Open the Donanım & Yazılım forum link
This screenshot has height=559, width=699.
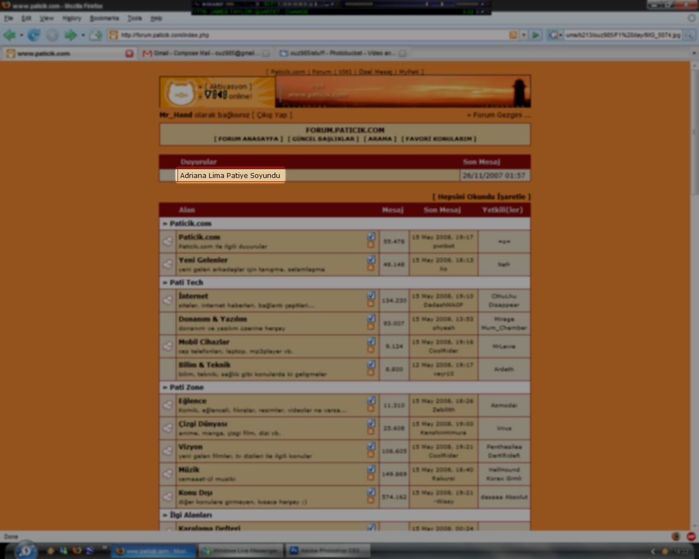coord(212,319)
